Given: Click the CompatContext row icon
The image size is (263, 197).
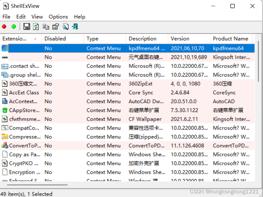Looking at the screenshot, I should (5, 128).
